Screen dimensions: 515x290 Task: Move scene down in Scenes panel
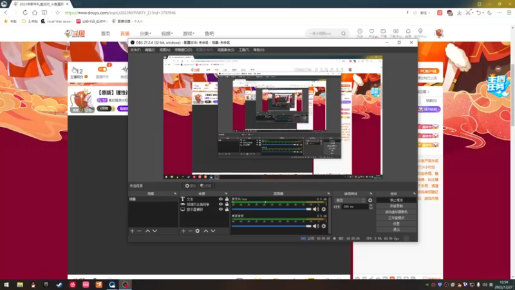pos(154,231)
